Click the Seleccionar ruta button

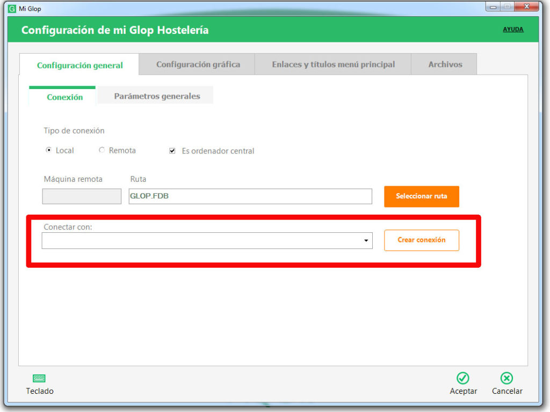pos(421,196)
